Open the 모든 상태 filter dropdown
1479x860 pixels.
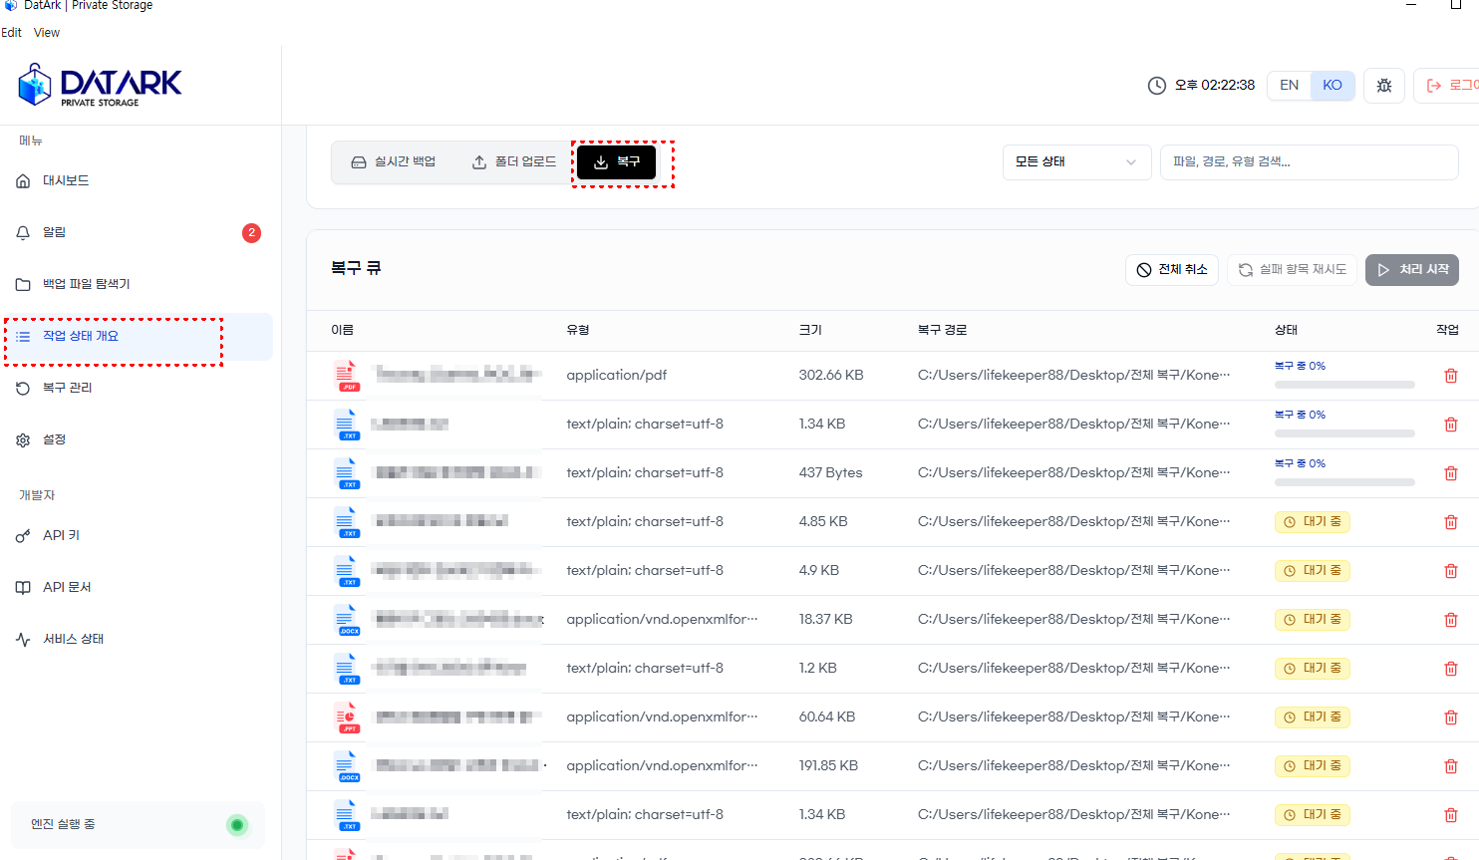point(1076,162)
